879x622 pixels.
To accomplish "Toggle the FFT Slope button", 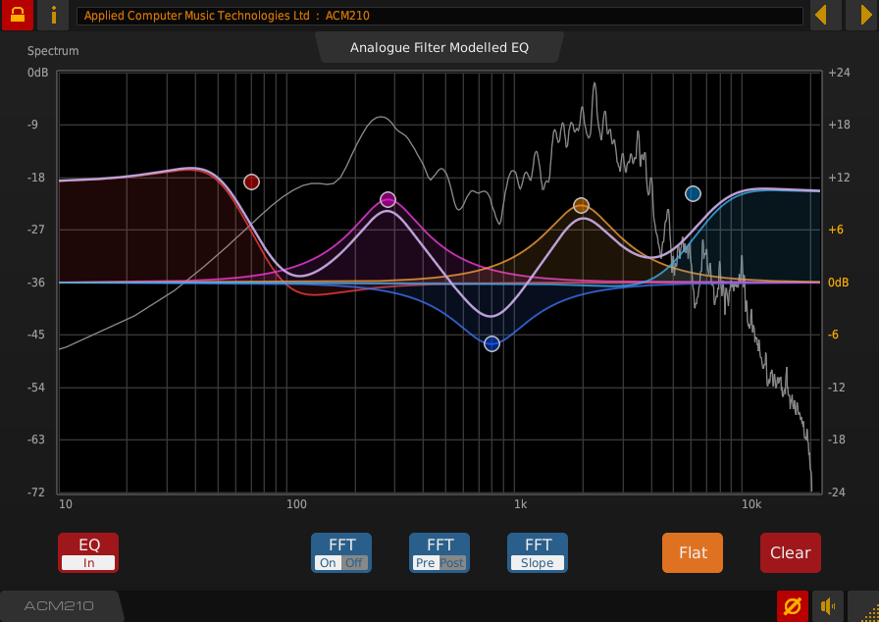I will [x=538, y=552].
